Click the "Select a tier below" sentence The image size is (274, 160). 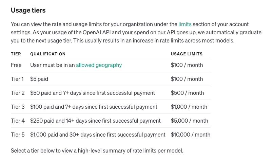tap(97, 150)
